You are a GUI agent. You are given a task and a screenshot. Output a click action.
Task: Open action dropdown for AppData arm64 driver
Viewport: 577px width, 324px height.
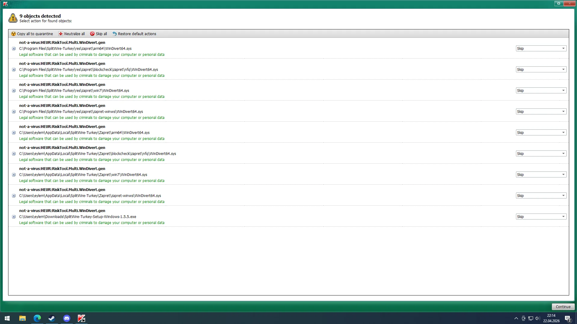[x=541, y=132]
